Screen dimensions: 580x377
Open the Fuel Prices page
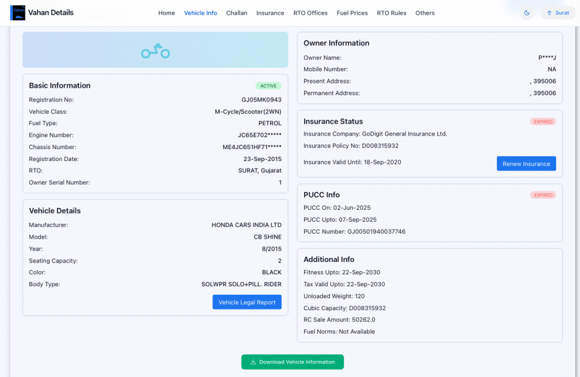352,13
